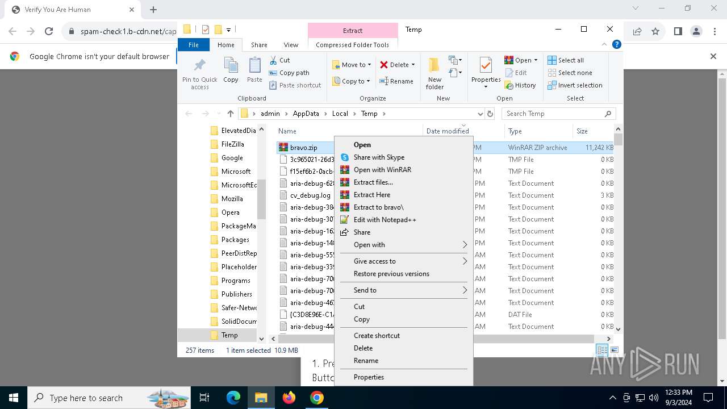Viewport: 727px width, 409px height.
Task: Switch to large icons view button
Action: (614, 350)
